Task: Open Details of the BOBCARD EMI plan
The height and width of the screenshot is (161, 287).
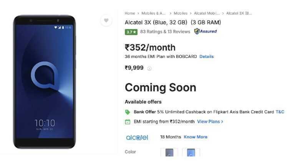Action: pos(206,57)
